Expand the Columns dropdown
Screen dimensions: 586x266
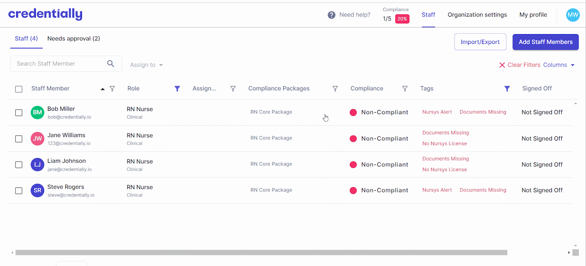click(x=559, y=65)
